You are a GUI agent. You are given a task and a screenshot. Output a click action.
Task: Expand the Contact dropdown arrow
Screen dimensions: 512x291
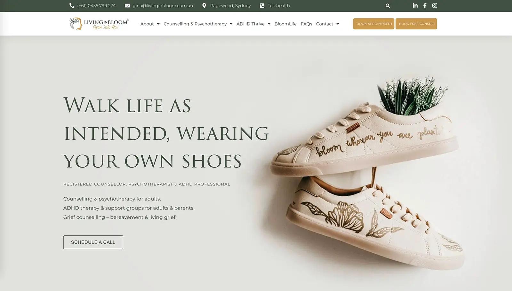coord(338,24)
